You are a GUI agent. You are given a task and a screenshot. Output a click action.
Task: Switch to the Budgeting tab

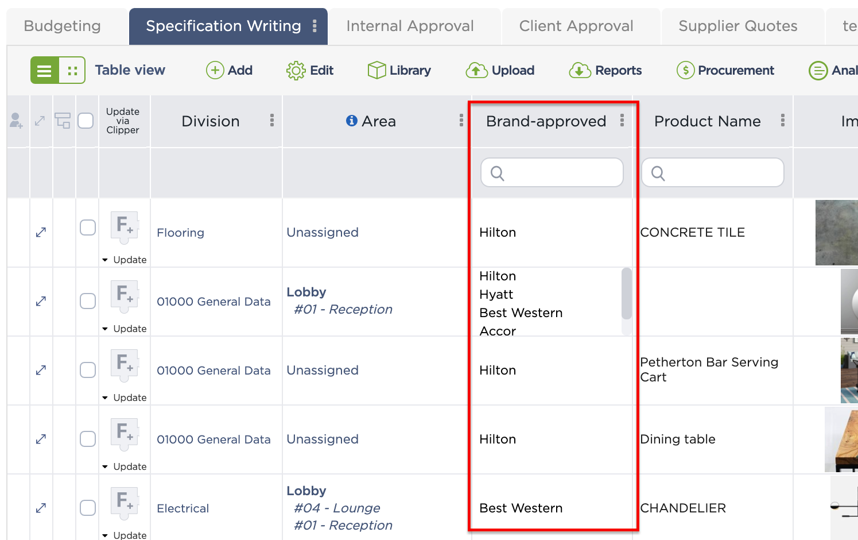pyautogui.click(x=61, y=26)
